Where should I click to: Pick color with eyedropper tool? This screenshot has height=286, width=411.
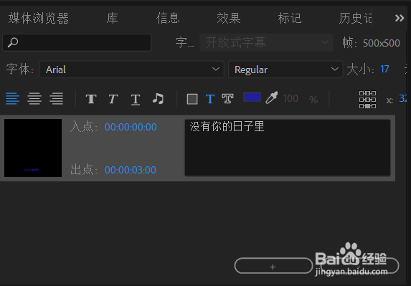point(272,97)
